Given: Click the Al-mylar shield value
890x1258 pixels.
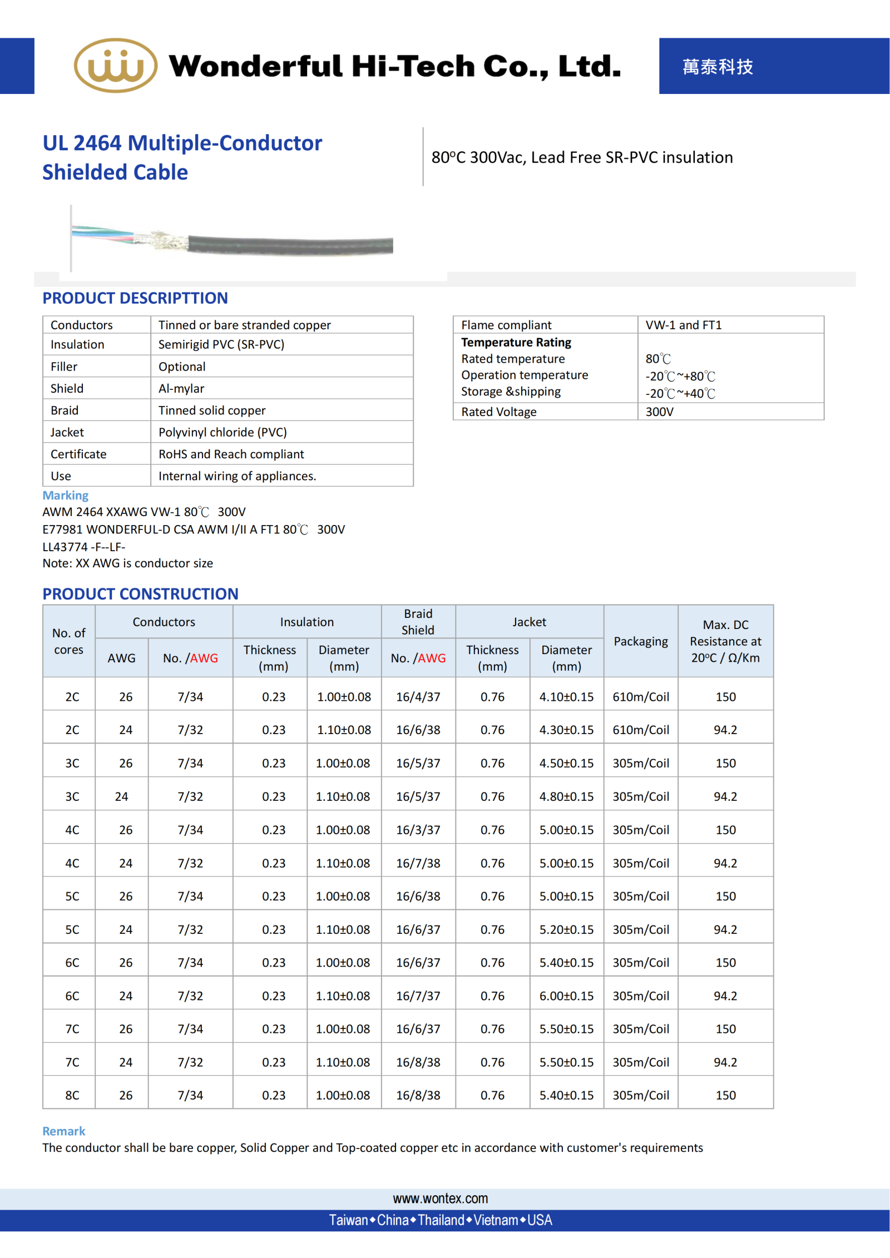Looking at the screenshot, I should click(181, 388).
